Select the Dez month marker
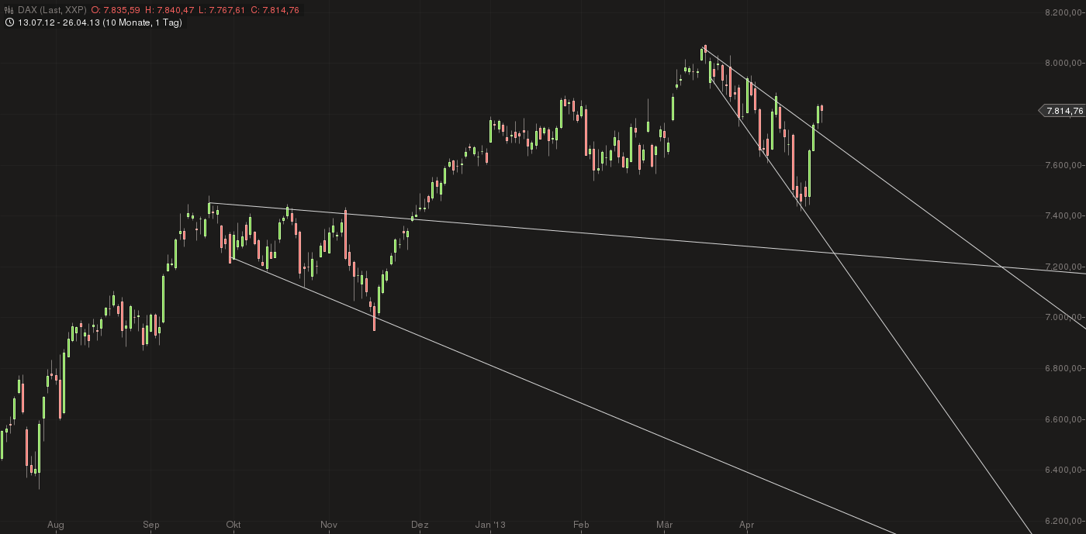The width and height of the screenshot is (1086, 534). click(x=420, y=525)
